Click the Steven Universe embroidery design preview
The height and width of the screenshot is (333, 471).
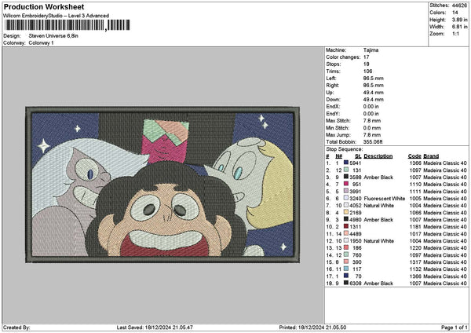(162, 185)
